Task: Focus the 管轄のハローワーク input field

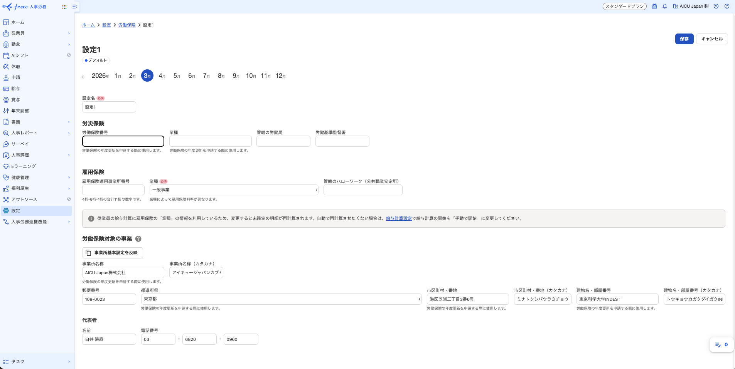Action: [x=363, y=190]
